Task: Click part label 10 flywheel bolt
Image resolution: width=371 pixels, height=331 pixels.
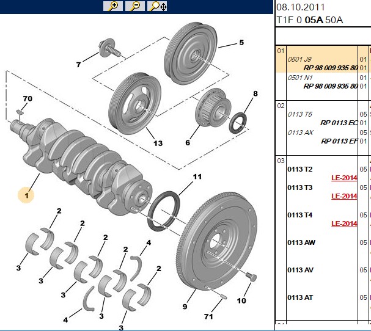Action: (241, 300)
